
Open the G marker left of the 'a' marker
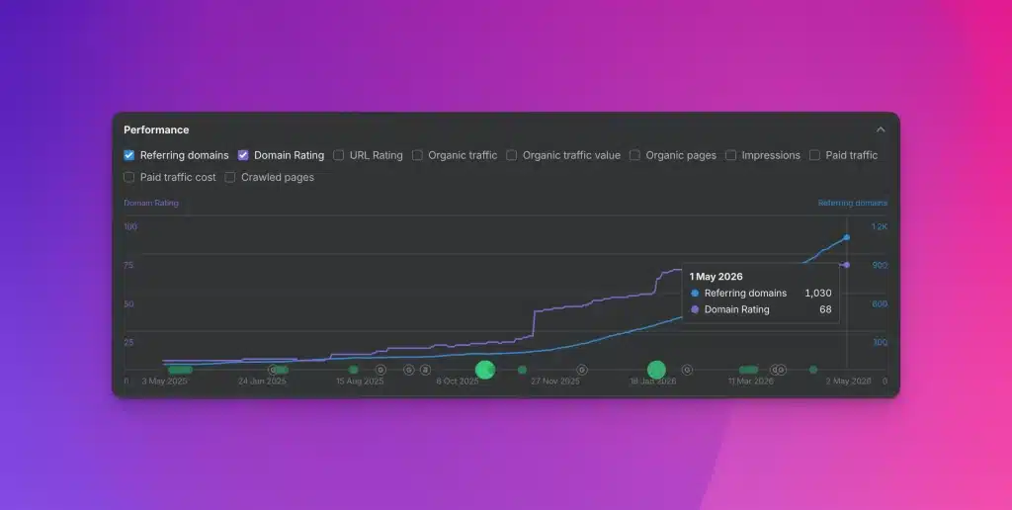[x=409, y=370]
